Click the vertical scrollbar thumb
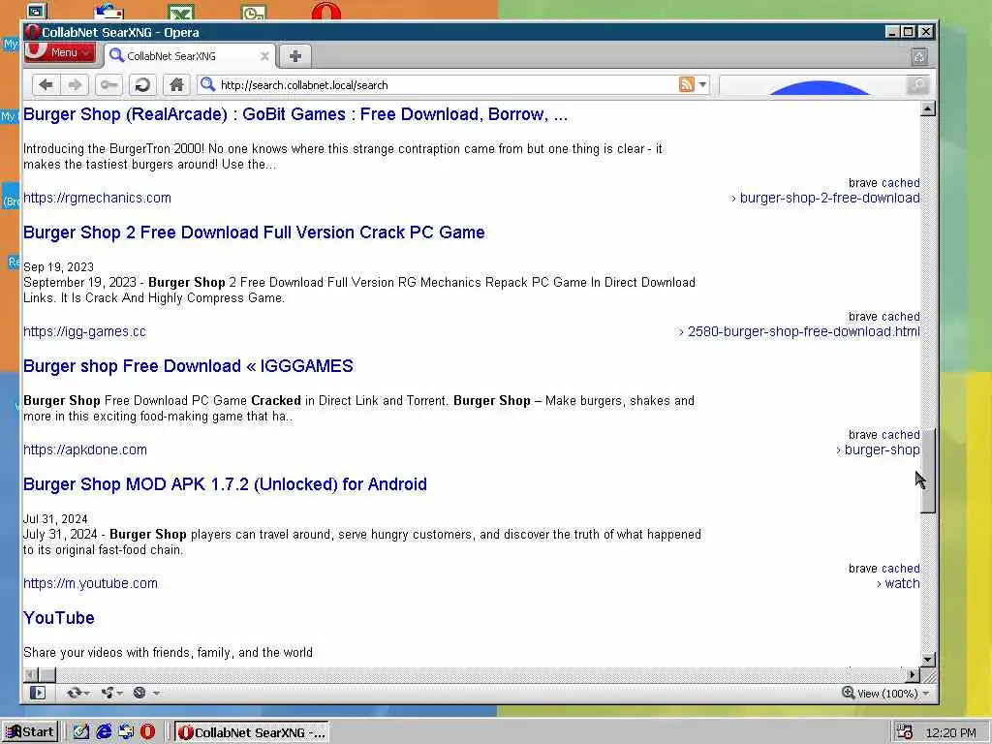 click(x=927, y=471)
